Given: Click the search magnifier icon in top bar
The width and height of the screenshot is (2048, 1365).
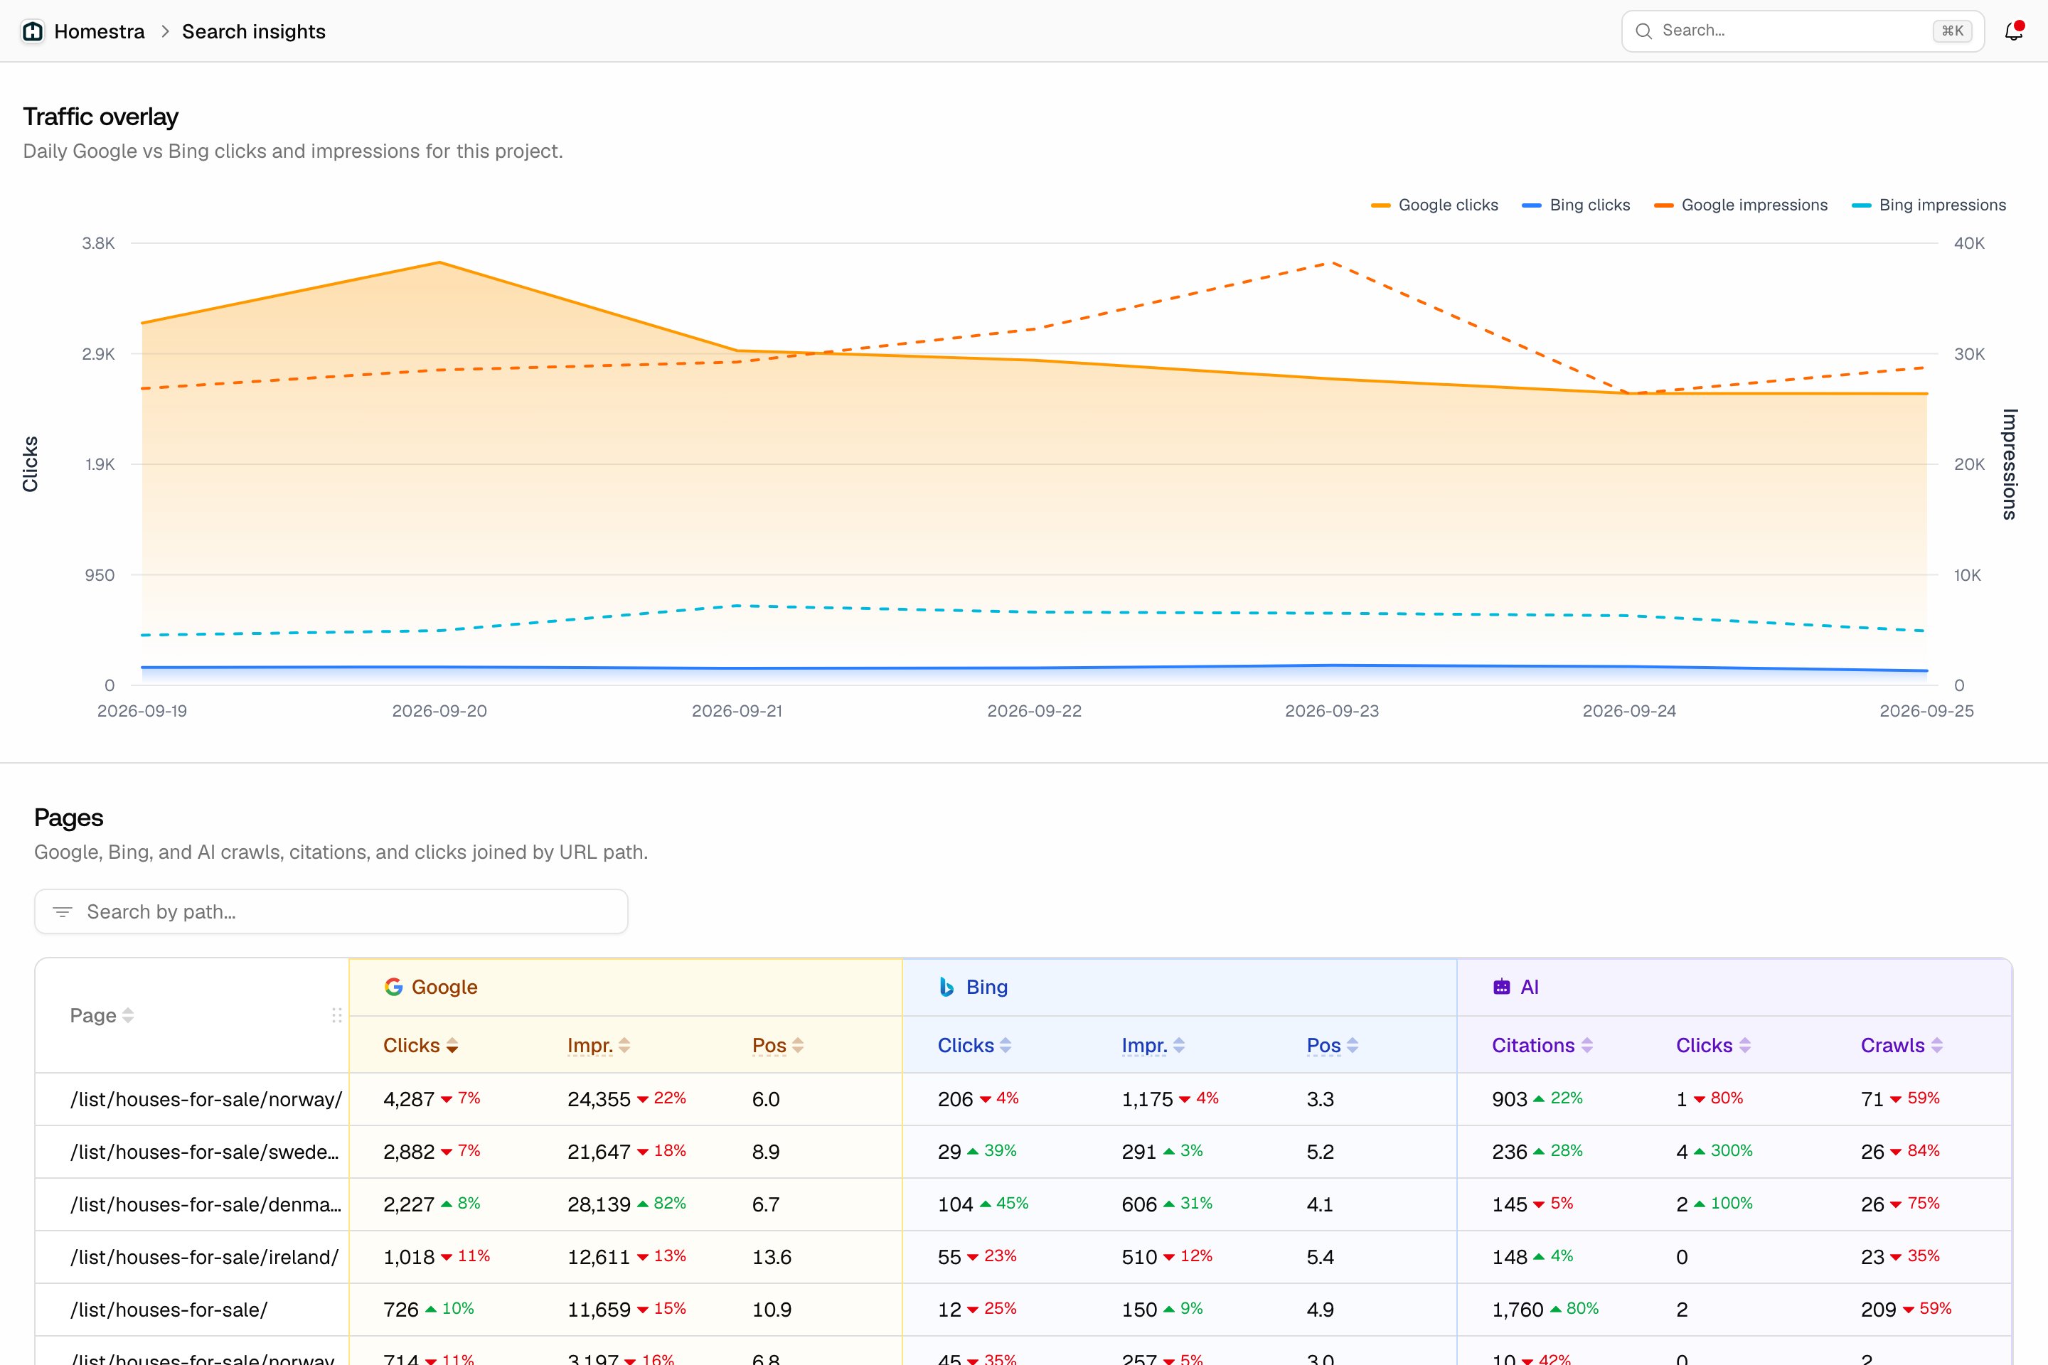Looking at the screenshot, I should point(1643,31).
